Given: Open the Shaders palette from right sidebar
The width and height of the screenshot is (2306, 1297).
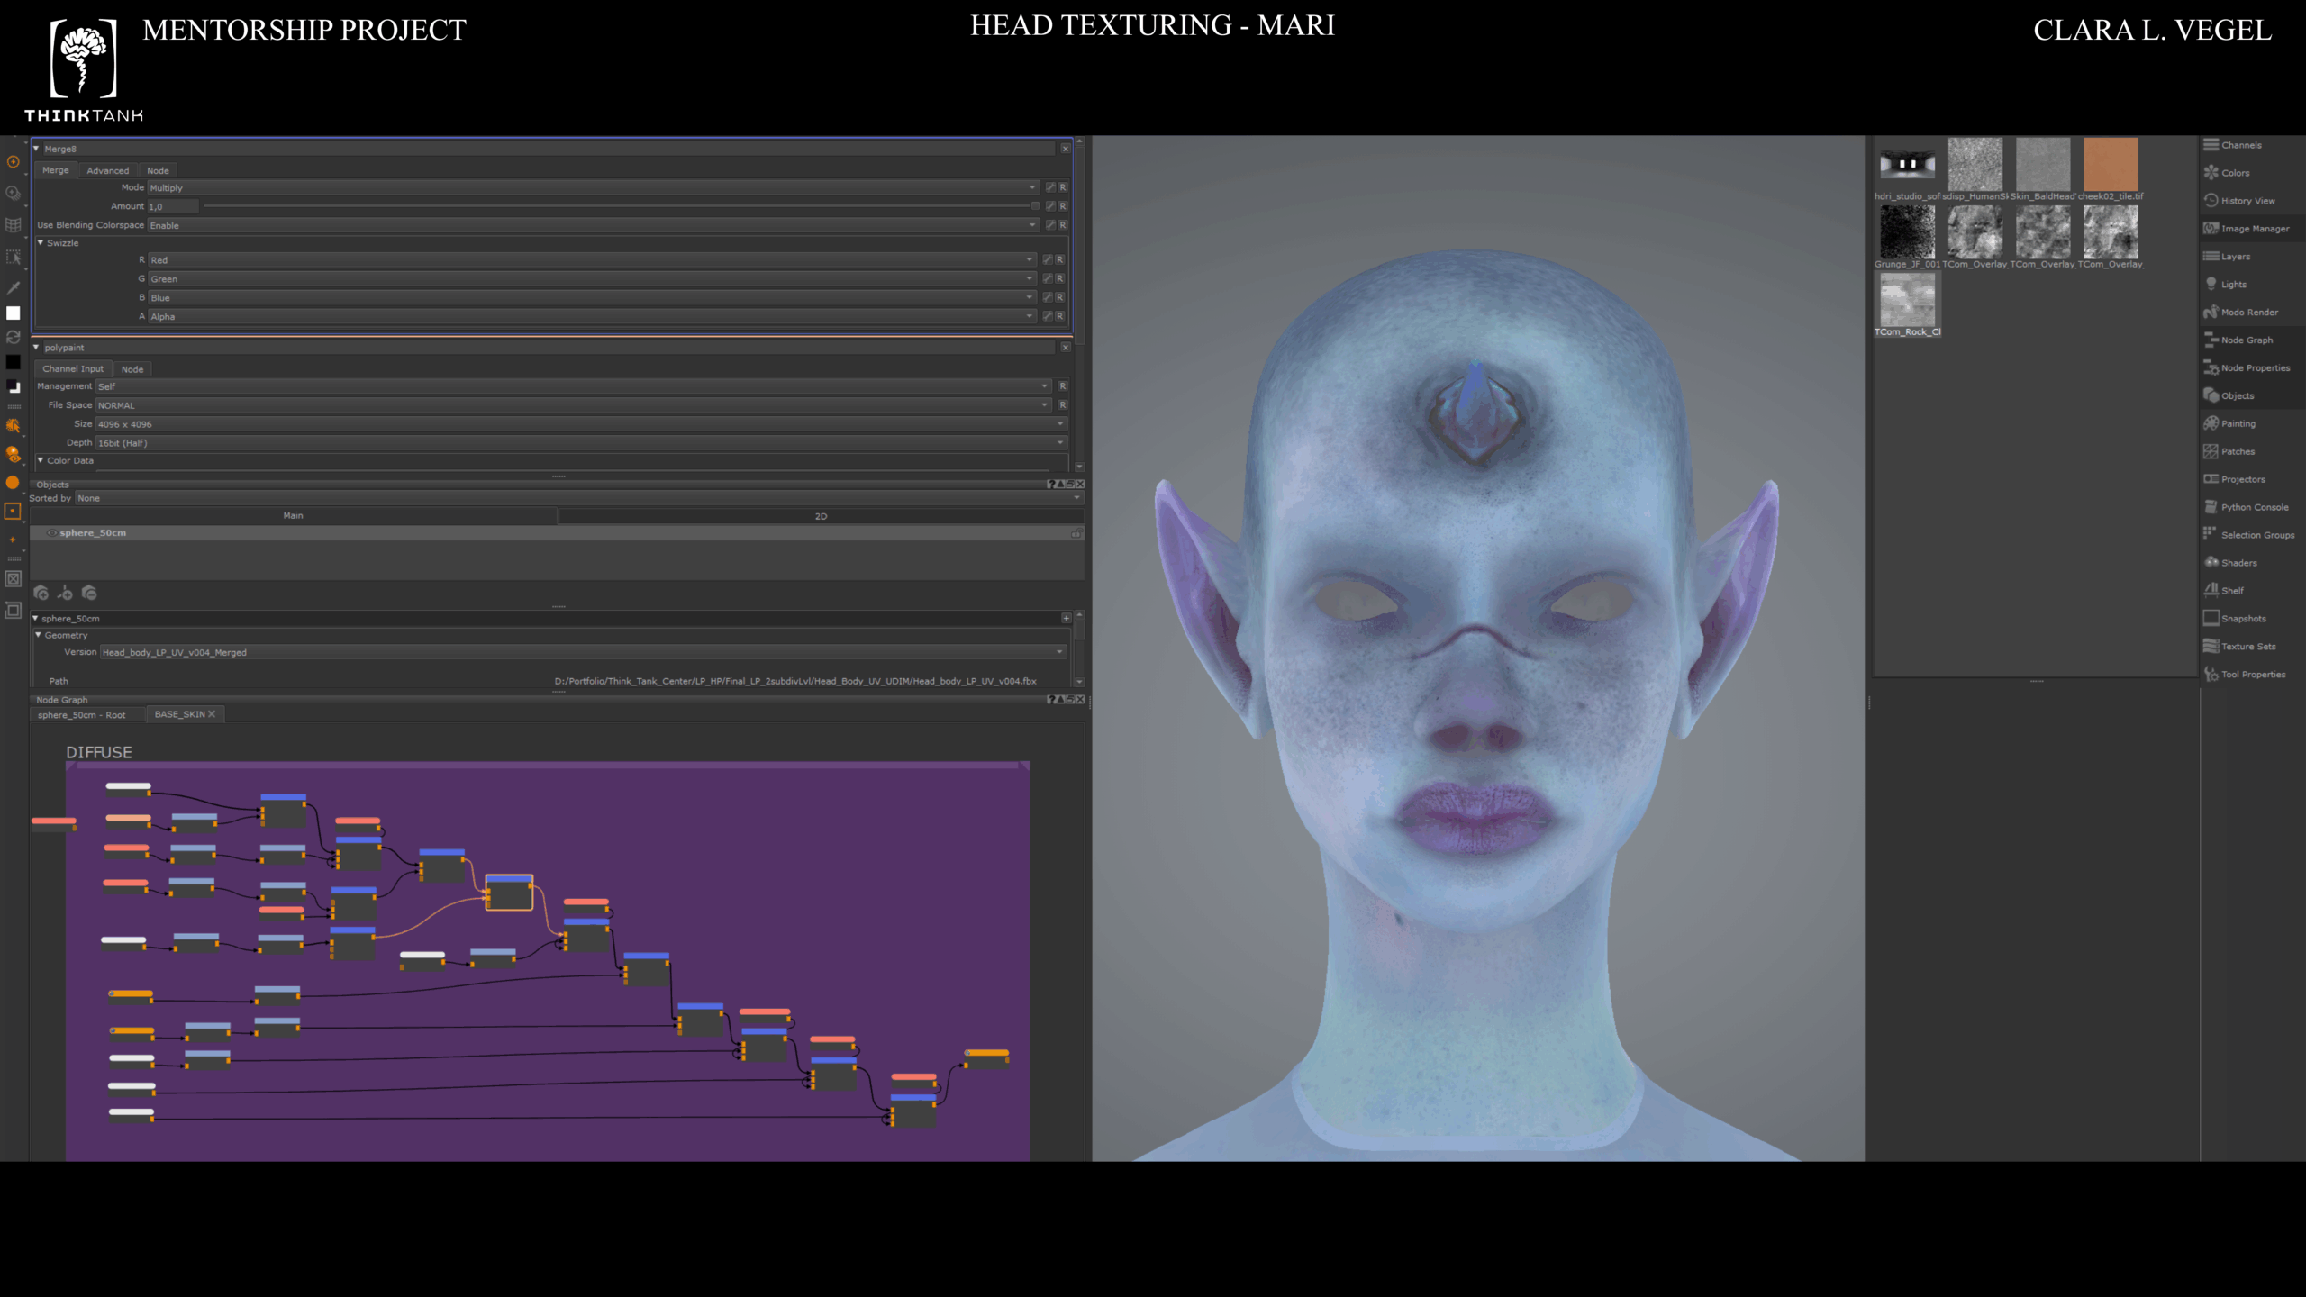Looking at the screenshot, I should [2238, 563].
